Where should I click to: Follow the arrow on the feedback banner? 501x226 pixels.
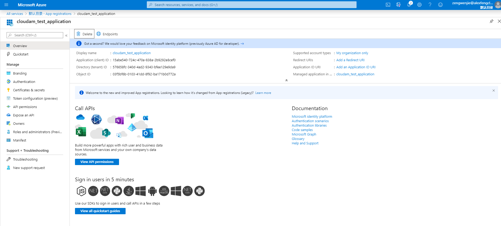[242, 44]
